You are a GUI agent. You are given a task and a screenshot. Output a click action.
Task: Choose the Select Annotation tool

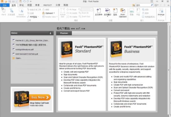[x=21, y=13]
